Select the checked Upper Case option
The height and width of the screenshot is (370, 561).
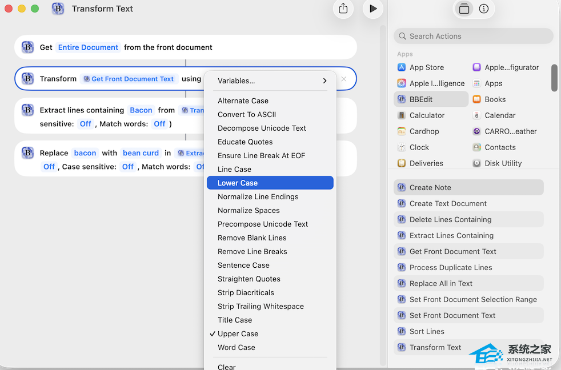[270, 333]
